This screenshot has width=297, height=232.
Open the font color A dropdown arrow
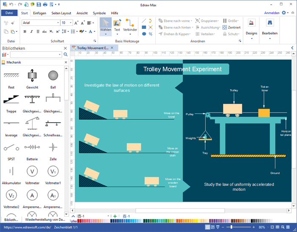pos(94,31)
